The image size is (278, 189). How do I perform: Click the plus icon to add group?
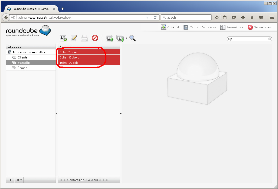pos(10,180)
